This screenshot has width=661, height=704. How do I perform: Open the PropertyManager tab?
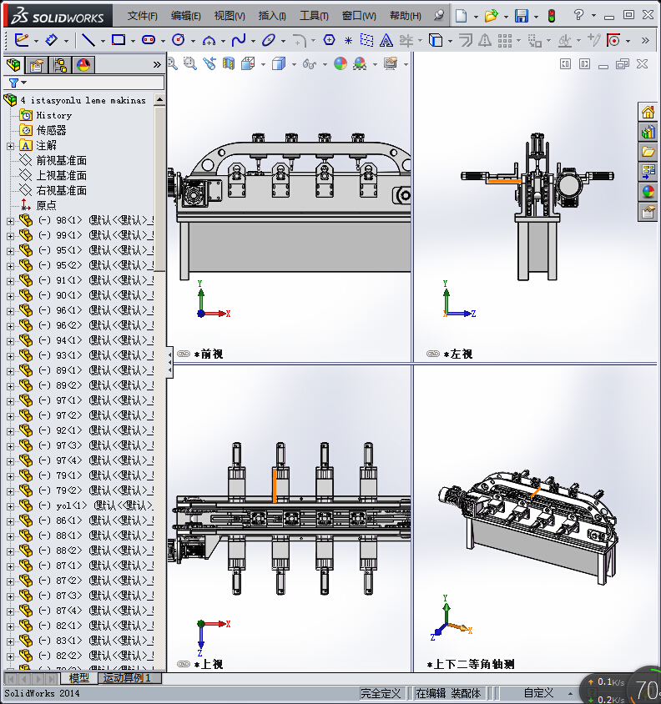(x=37, y=65)
